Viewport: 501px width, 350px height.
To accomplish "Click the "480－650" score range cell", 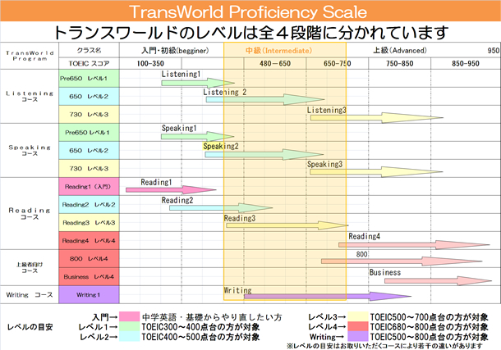I will point(275,63).
